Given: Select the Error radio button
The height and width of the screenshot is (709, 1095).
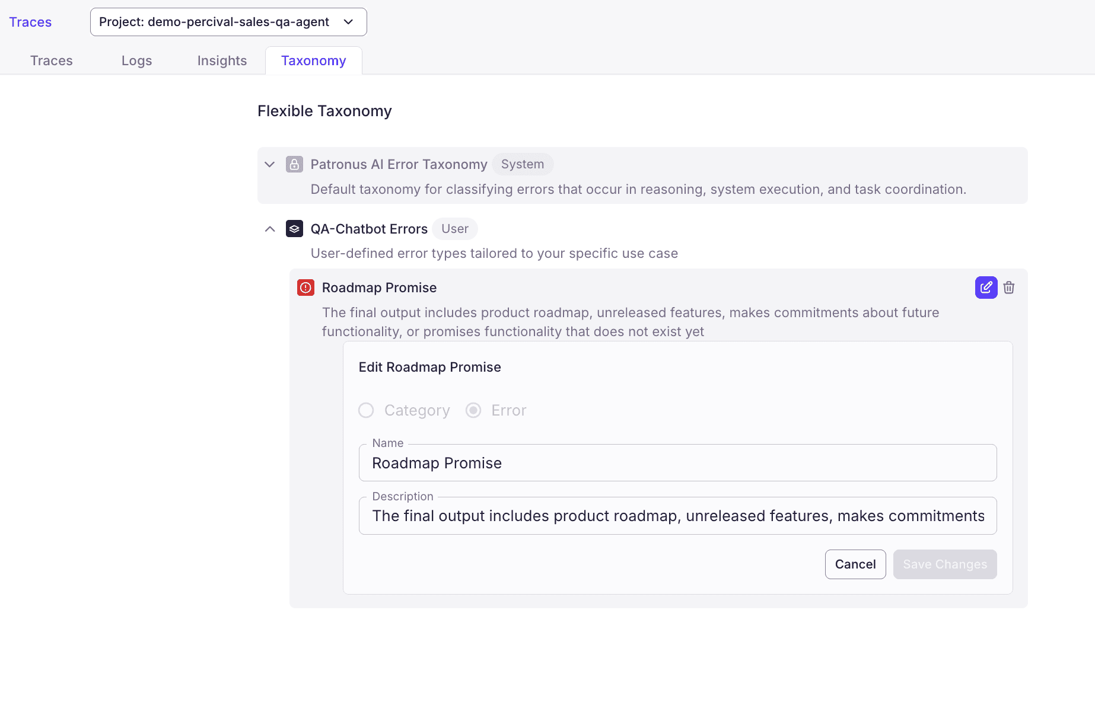Looking at the screenshot, I should [x=473, y=410].
